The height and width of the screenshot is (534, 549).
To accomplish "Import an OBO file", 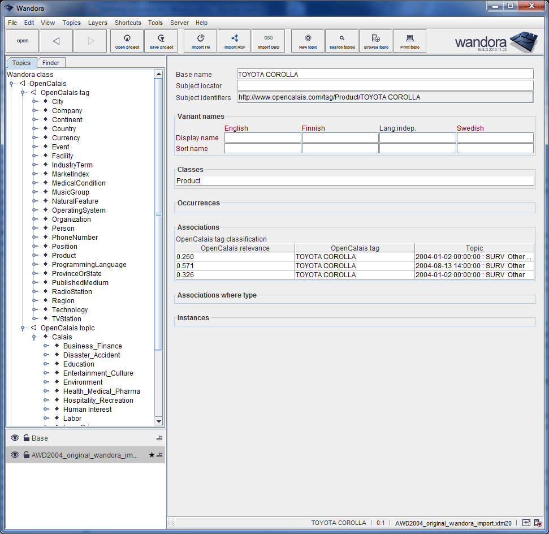I will (x=268, y=41).
